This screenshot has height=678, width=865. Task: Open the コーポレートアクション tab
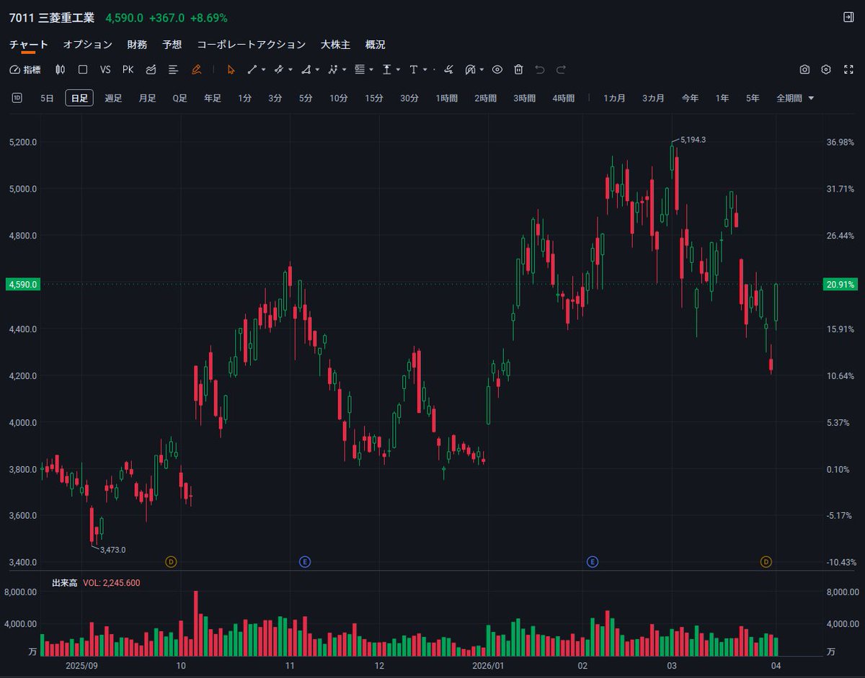coord(251,45)
